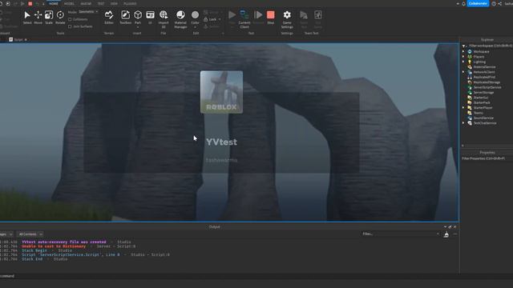Expand the StarterPlayer tree node
This screenshot has width=513, height=288.
click(x=463, y=107)
